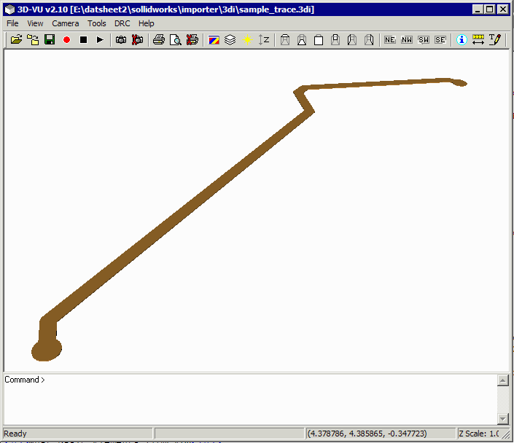Click the open file folder icon
514x443 pixels.
tap(16, 39)
